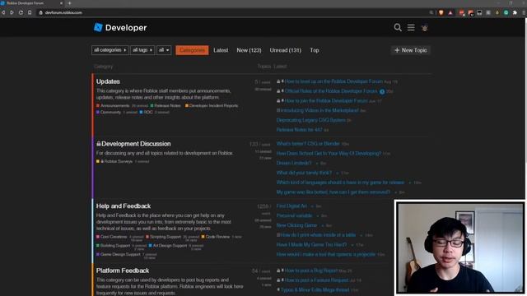Open 'What did your family think?' topic
Viewport: 527px width, 296px height.
tap(304, 173)
